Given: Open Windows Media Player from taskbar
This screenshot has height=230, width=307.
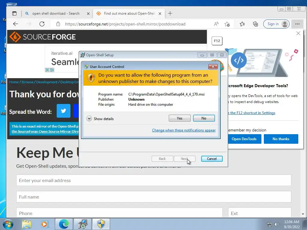Looking at the screenshot, I should (45, 224).
